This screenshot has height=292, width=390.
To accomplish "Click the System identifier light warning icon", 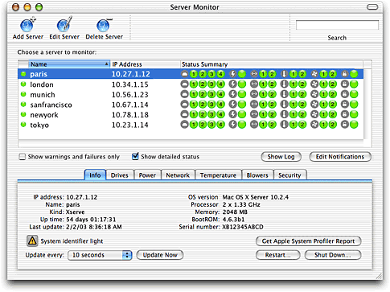I will [32, 241].
